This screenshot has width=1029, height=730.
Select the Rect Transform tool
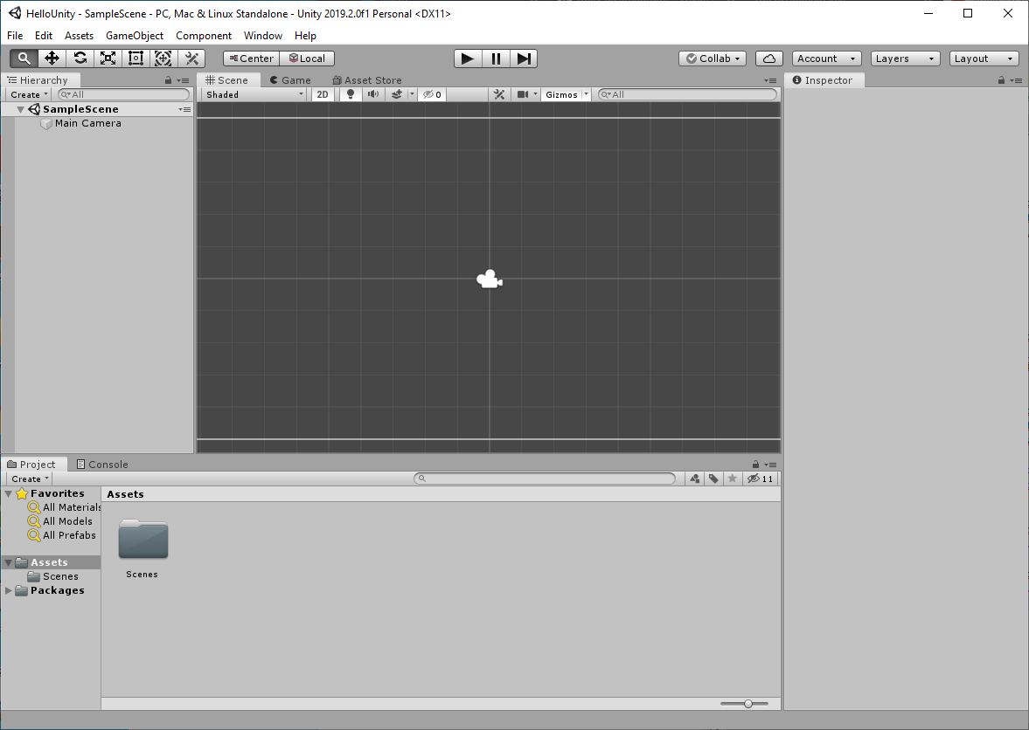click(136, 59)
